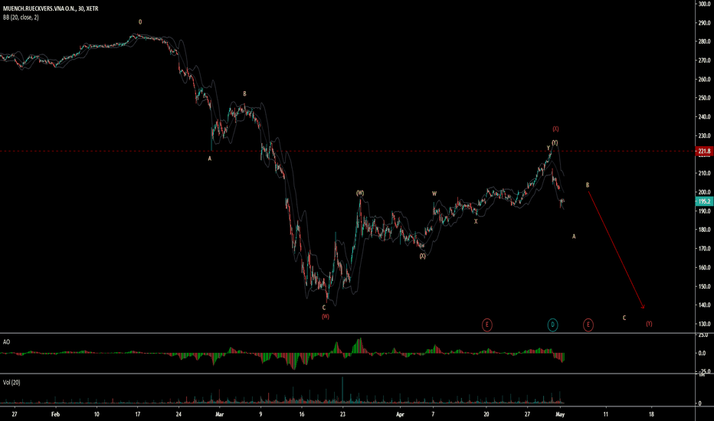
Task: Click the 290.0 price axis label
Action: click(705, 23)
